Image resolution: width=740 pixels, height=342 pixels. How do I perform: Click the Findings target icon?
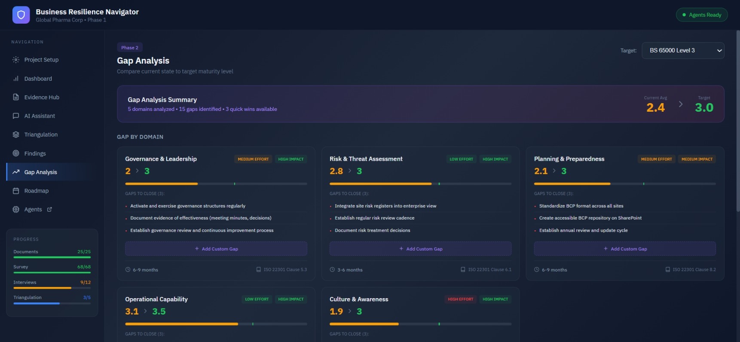click(x=16, y=153)
